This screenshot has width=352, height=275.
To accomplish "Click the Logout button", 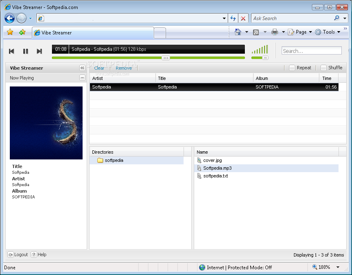I will point(18,255).
